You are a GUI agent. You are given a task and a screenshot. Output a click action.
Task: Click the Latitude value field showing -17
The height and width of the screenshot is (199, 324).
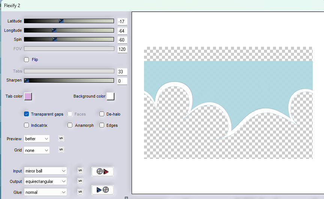(122, 21)
